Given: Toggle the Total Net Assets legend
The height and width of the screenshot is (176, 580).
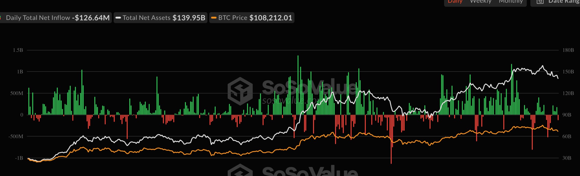Looking at the screenshot, I should point(160,18).
